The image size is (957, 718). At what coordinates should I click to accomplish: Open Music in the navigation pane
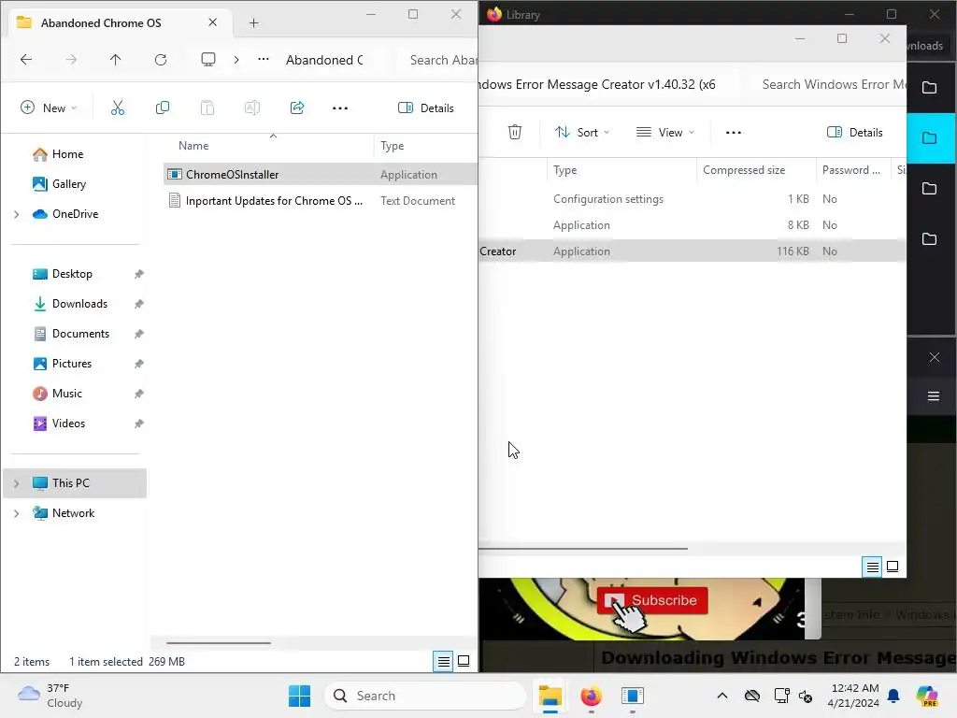point(57,394)
